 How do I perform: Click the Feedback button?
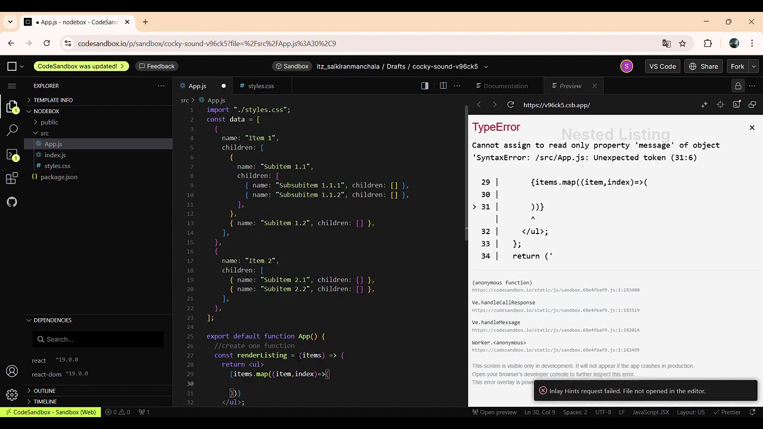pos(157,66)
